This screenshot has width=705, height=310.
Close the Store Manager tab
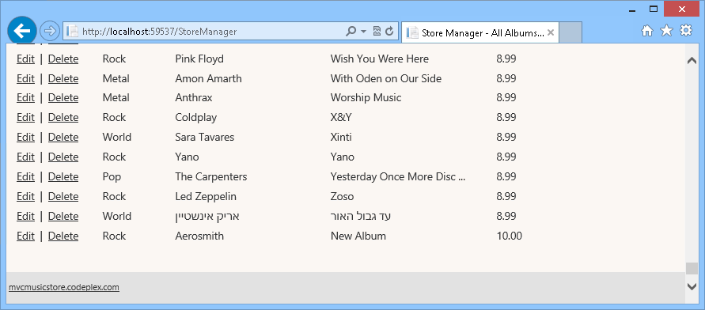[x=551, y=32]
